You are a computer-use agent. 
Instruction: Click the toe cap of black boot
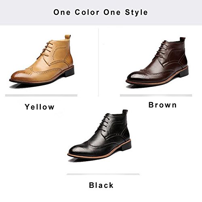pyautogui.click(x=76, y=150)
